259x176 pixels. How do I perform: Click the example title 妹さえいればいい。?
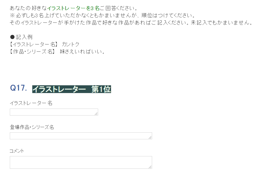point(82,52)
